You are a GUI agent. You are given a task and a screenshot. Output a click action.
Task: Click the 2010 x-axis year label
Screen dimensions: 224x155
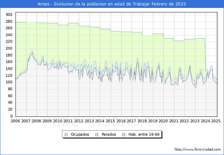click(x=58, y=121)
